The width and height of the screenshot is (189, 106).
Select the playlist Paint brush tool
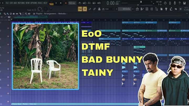pyautogui.click(x=8, y=14)
